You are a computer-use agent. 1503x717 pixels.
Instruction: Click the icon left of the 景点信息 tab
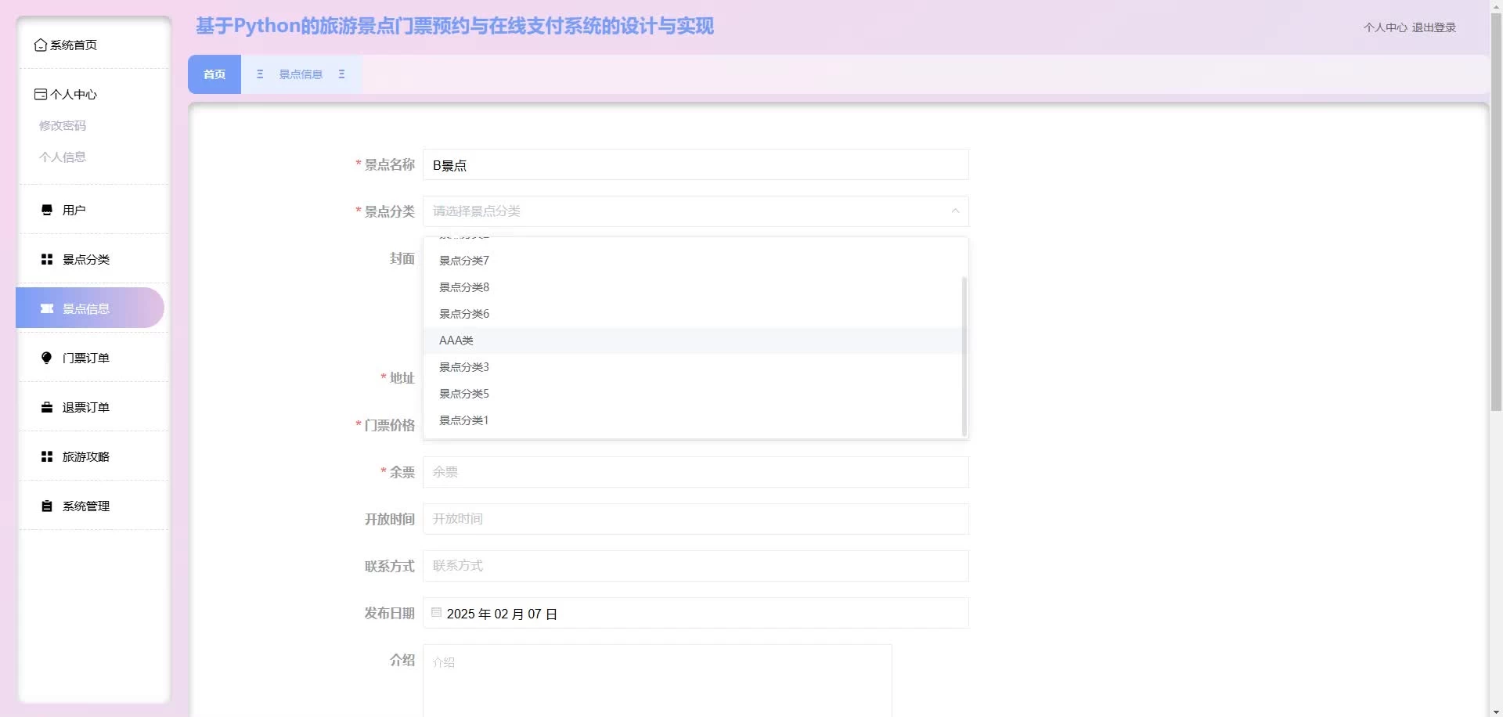pyautogui.click(x=260, y=74)
